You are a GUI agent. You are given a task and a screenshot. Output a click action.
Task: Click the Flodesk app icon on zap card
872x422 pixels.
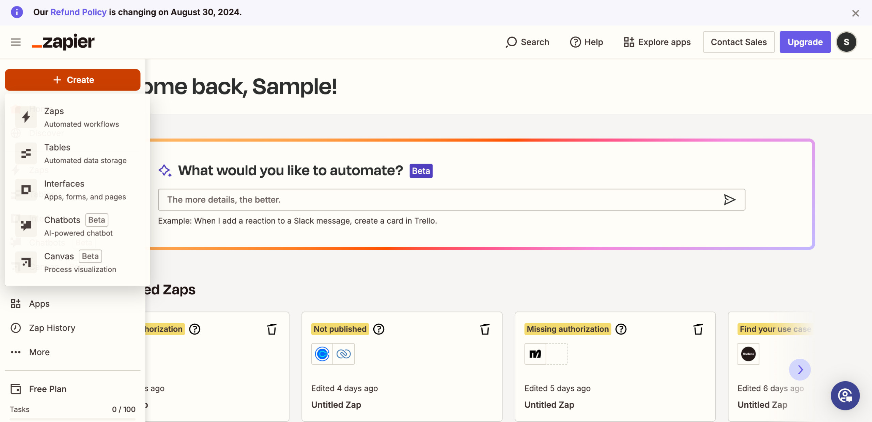pos(748,354)
